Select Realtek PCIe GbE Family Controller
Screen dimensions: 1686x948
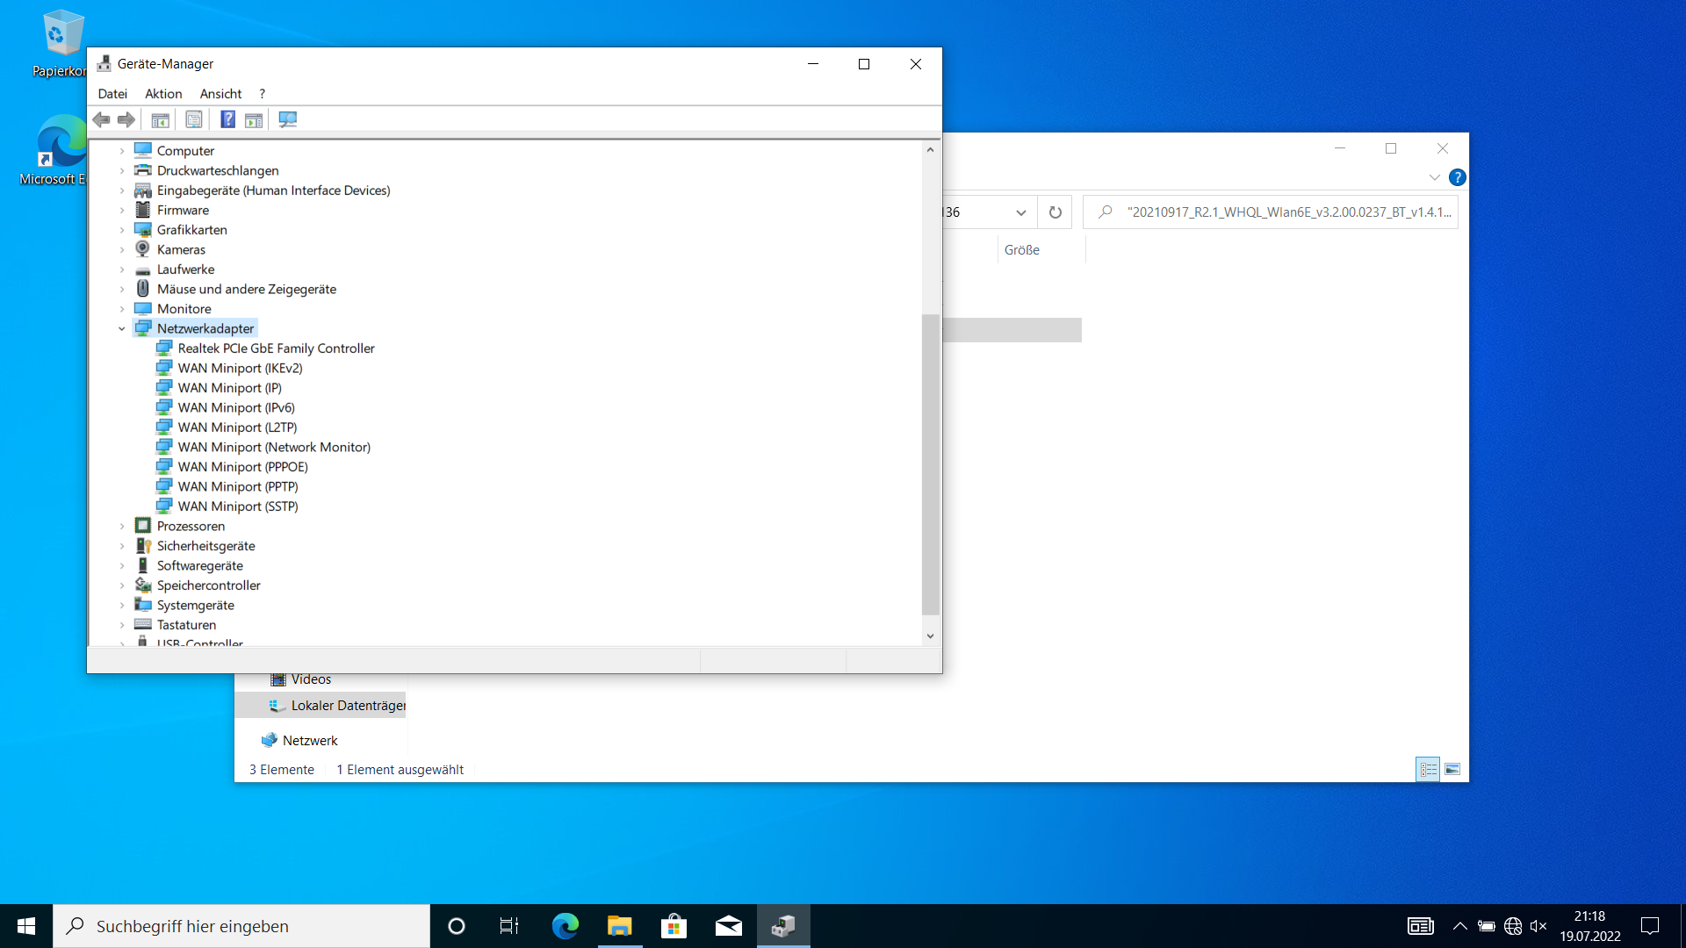click(276, 348)
